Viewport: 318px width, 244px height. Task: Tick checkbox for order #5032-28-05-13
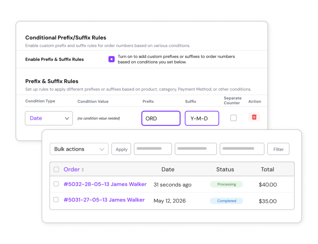56,184
